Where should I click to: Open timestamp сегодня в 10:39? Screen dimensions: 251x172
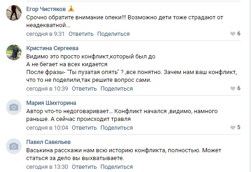(x=47, y=89)
